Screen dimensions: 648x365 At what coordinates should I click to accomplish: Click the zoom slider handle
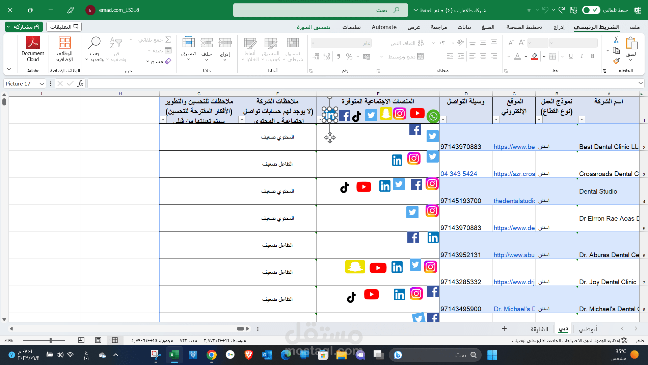pyautogui.click(x=50, y=340)
